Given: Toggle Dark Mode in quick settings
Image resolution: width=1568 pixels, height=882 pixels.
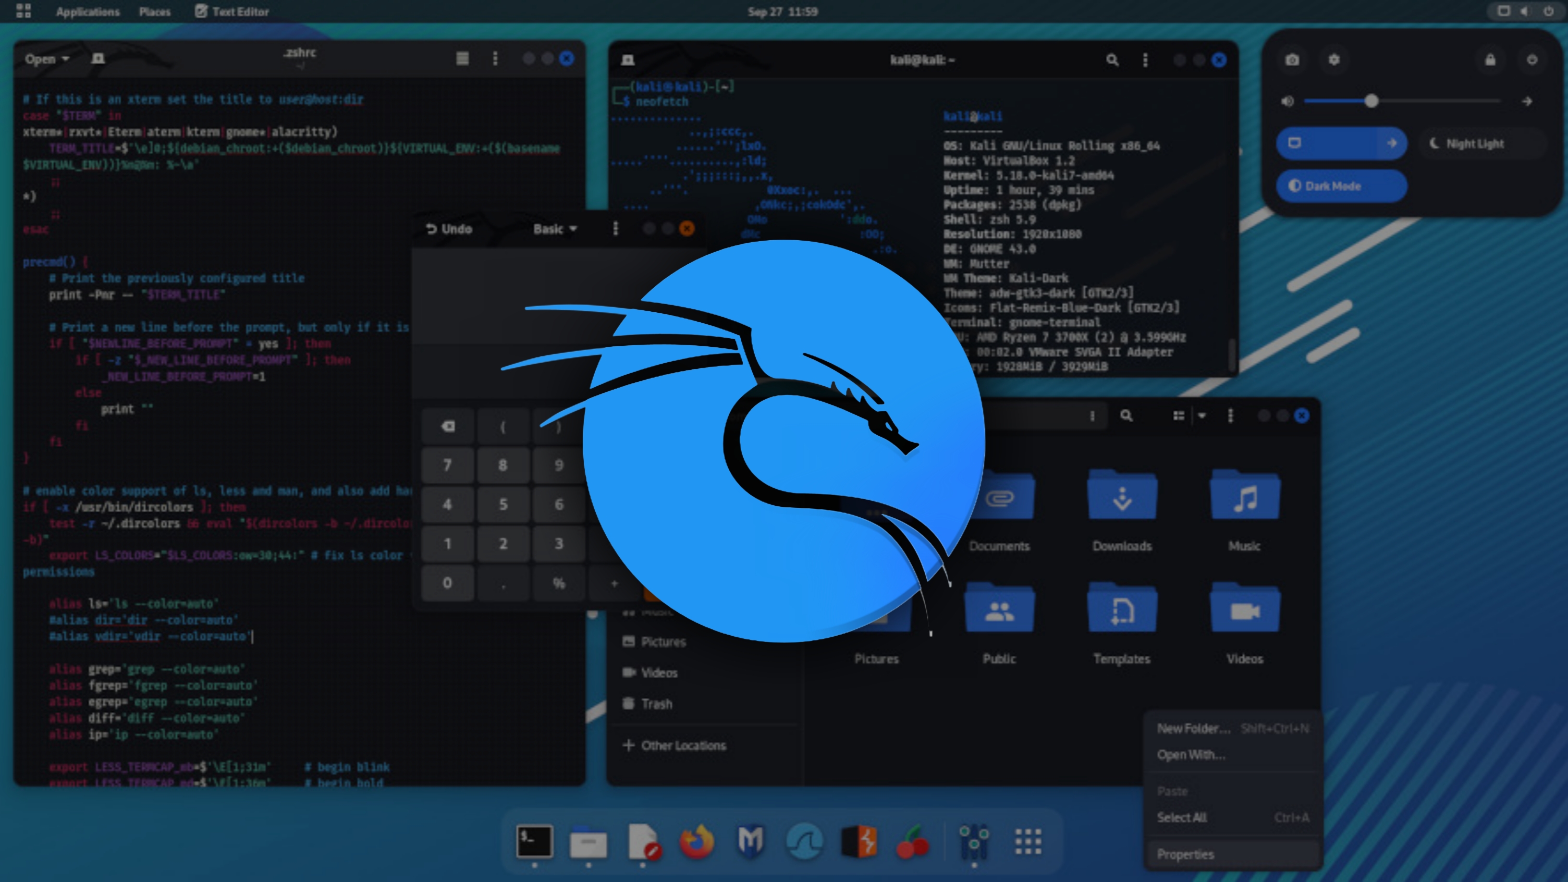Looking at the screenshot, I should [1341, 186].
